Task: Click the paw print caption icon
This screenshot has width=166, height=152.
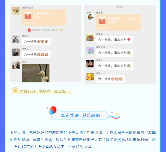Action: (15, 90)
